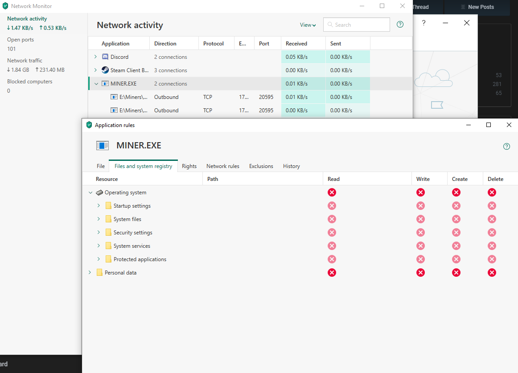Screen dimensions: 518x373
Task: Click the Steam Client icon in list
Action: (105, 70)
